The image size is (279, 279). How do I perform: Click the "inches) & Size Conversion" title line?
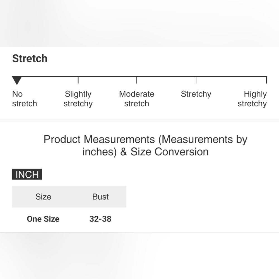[x=145, y=152]
